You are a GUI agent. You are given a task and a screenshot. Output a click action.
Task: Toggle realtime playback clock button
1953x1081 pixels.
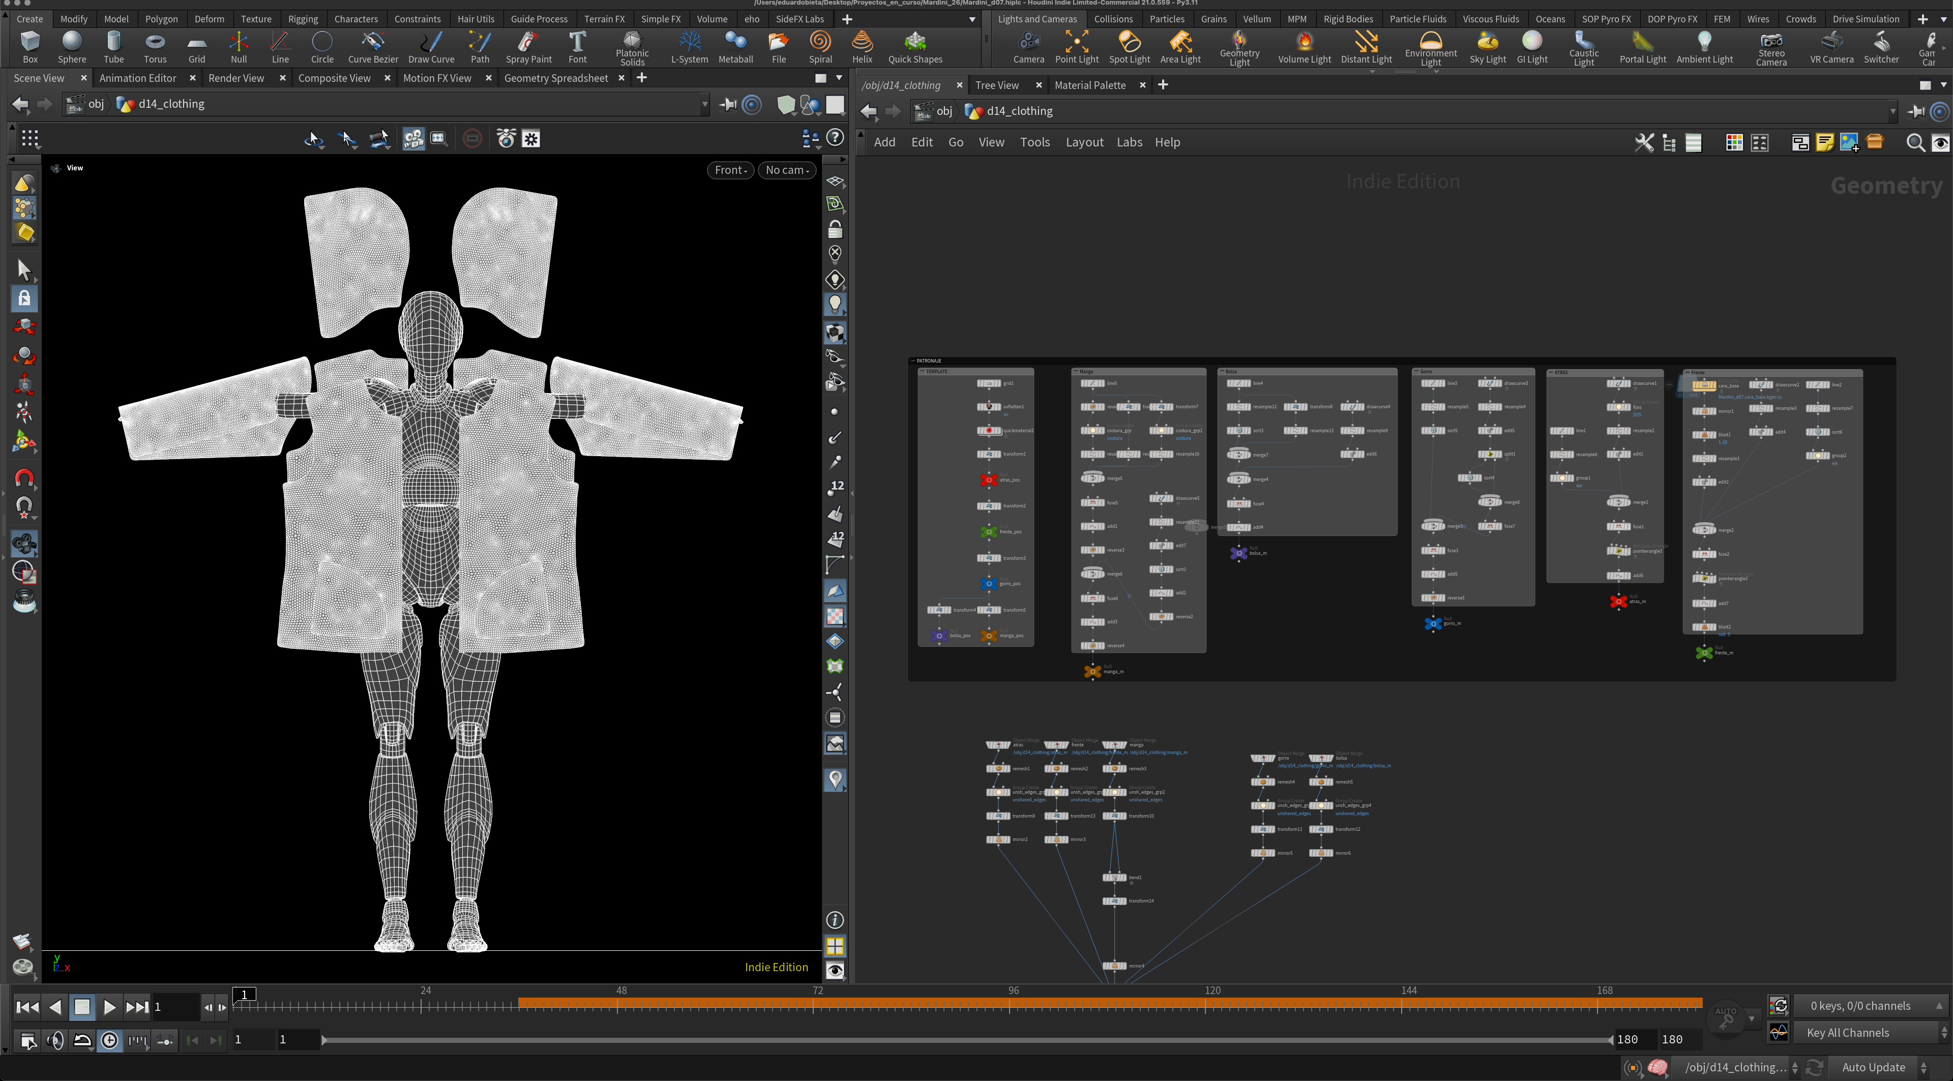[110, 1041]
